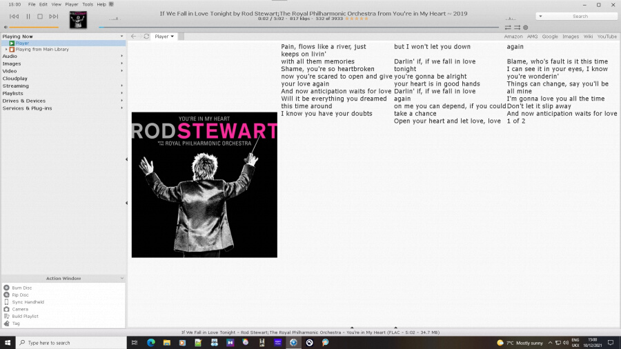621x349 pixels.
Task: Click the large Rod Stewart album cover
Action: pyautogui.click(x=204, y=185)
